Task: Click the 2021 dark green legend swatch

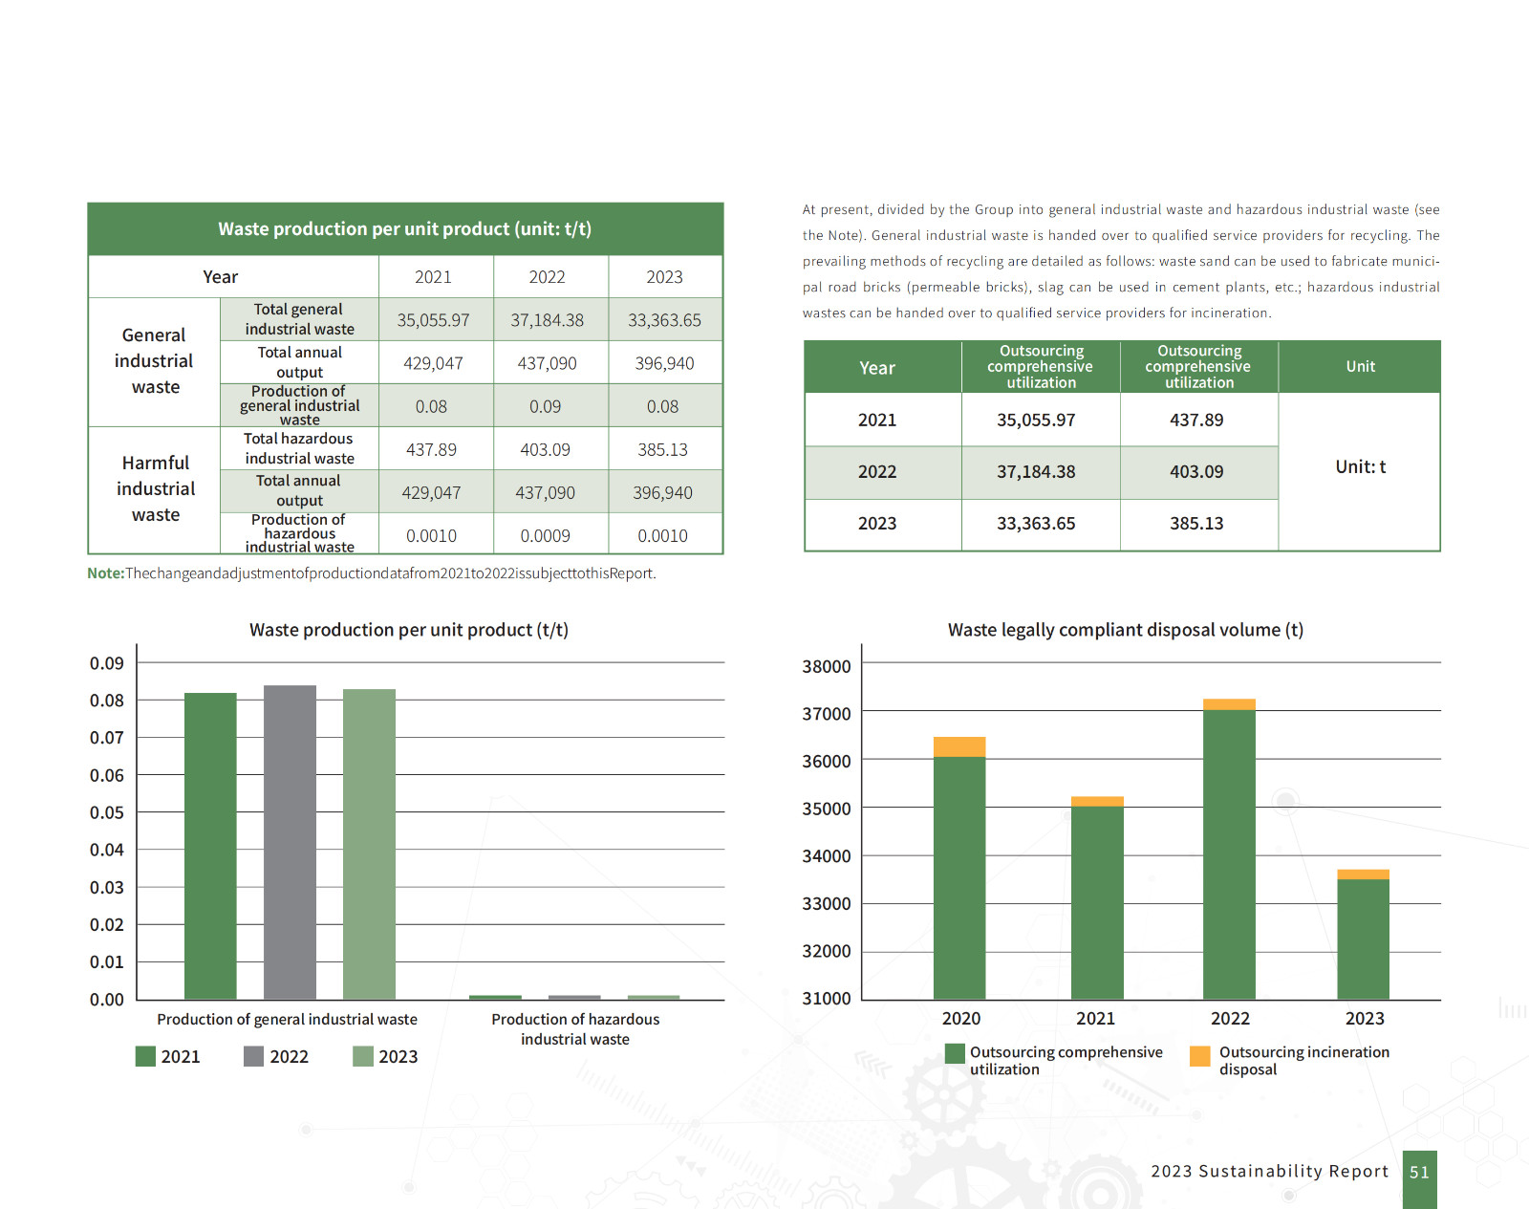Action: 145,1056
